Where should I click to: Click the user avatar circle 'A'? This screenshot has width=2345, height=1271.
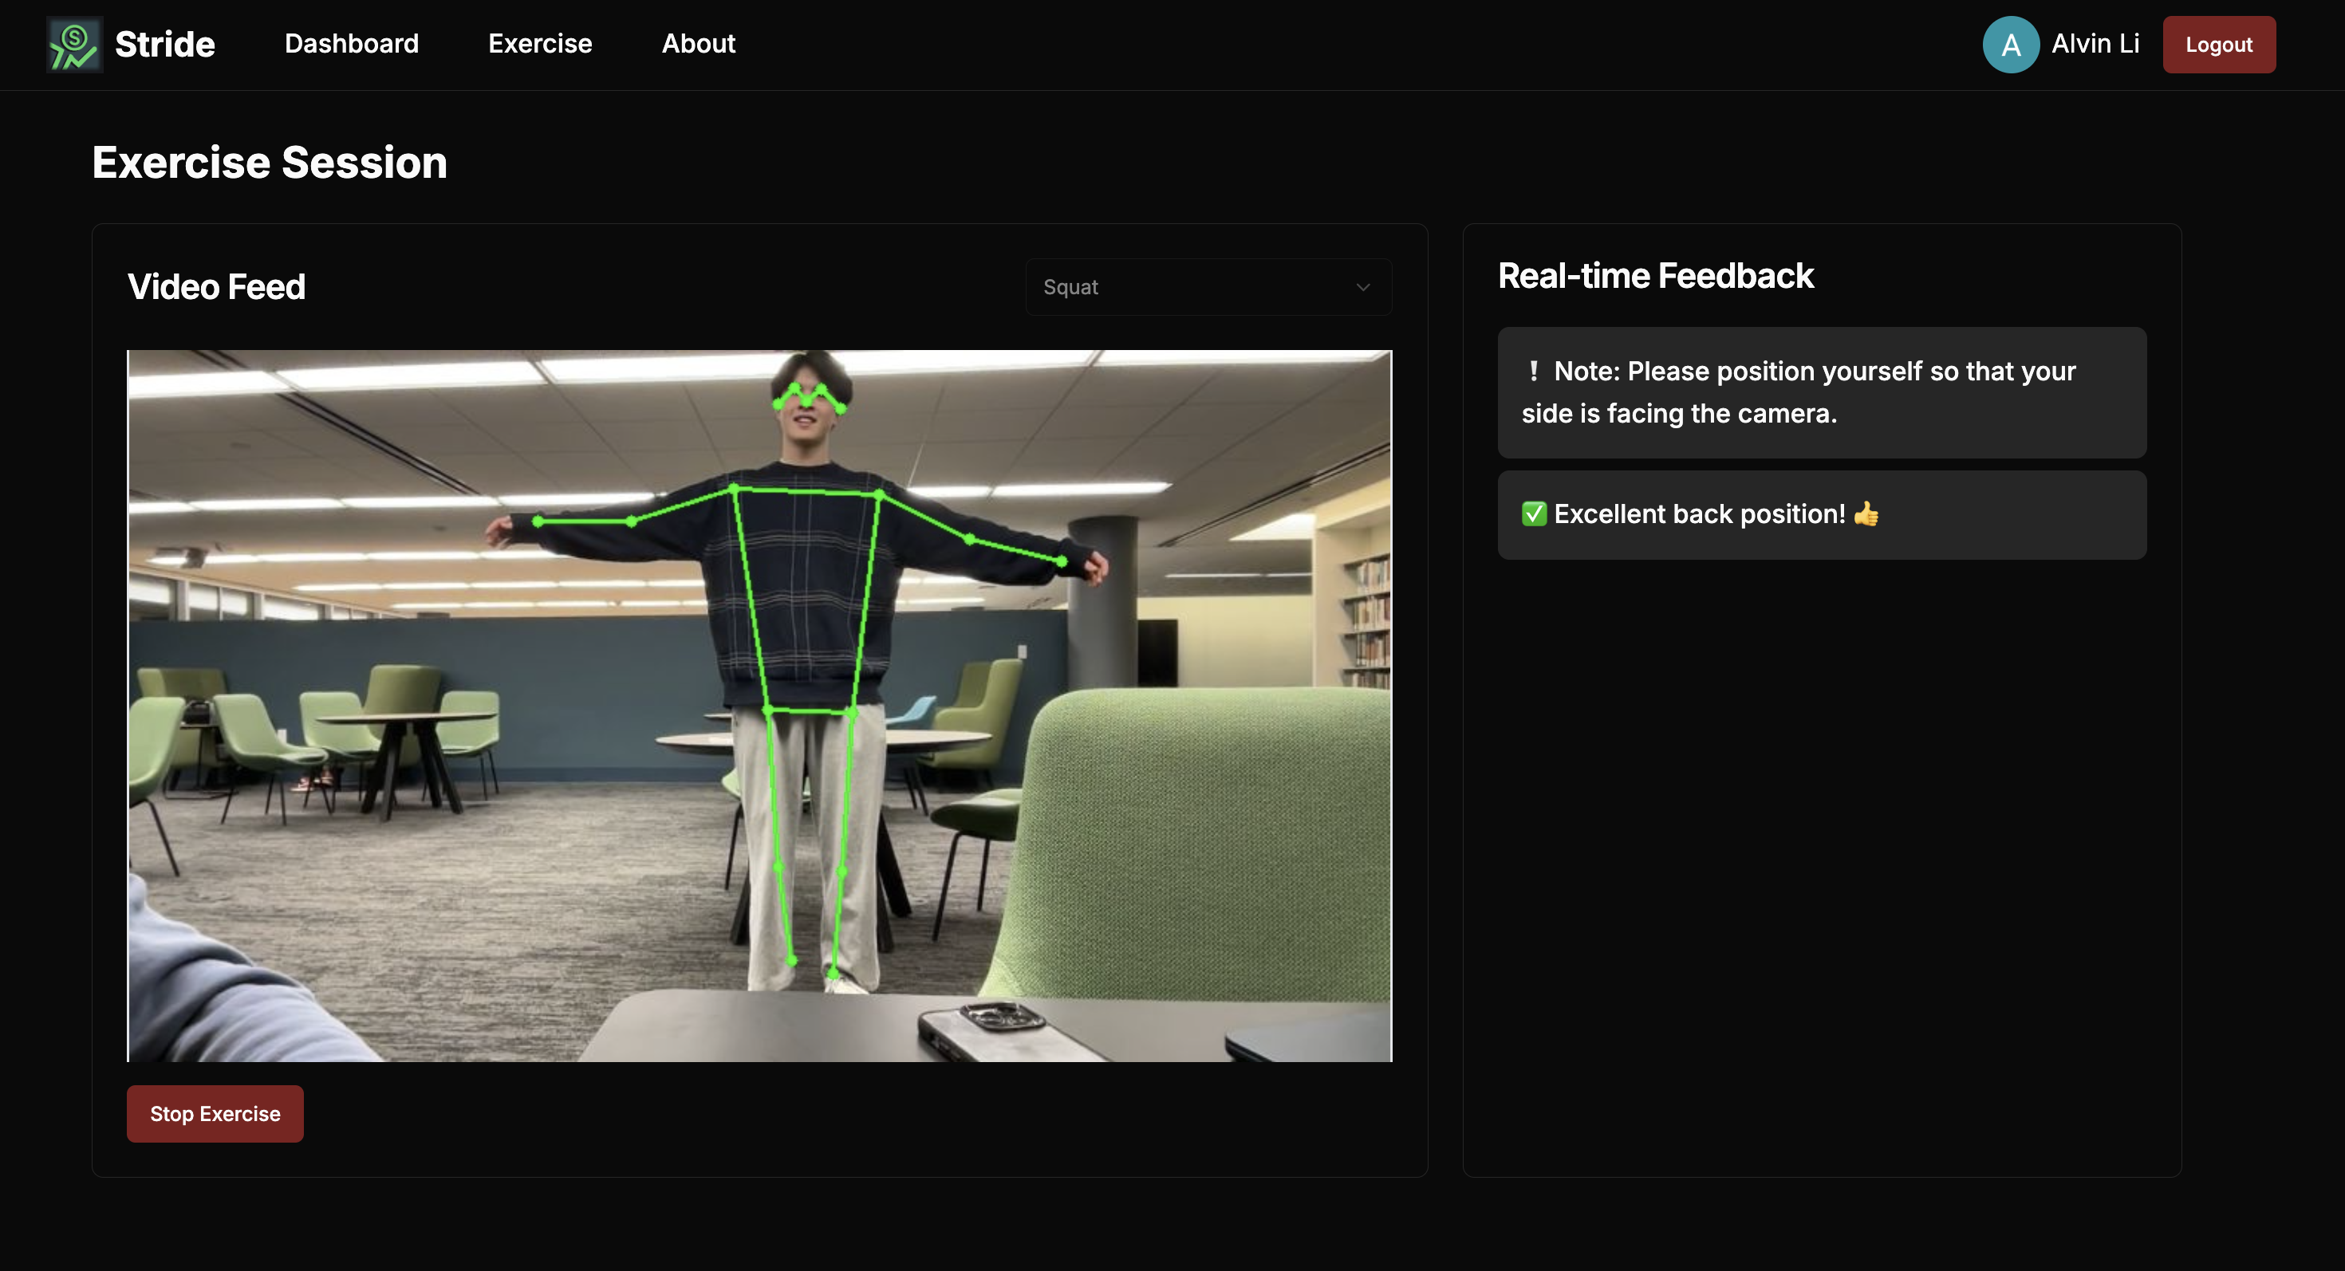pos(2010,45)
